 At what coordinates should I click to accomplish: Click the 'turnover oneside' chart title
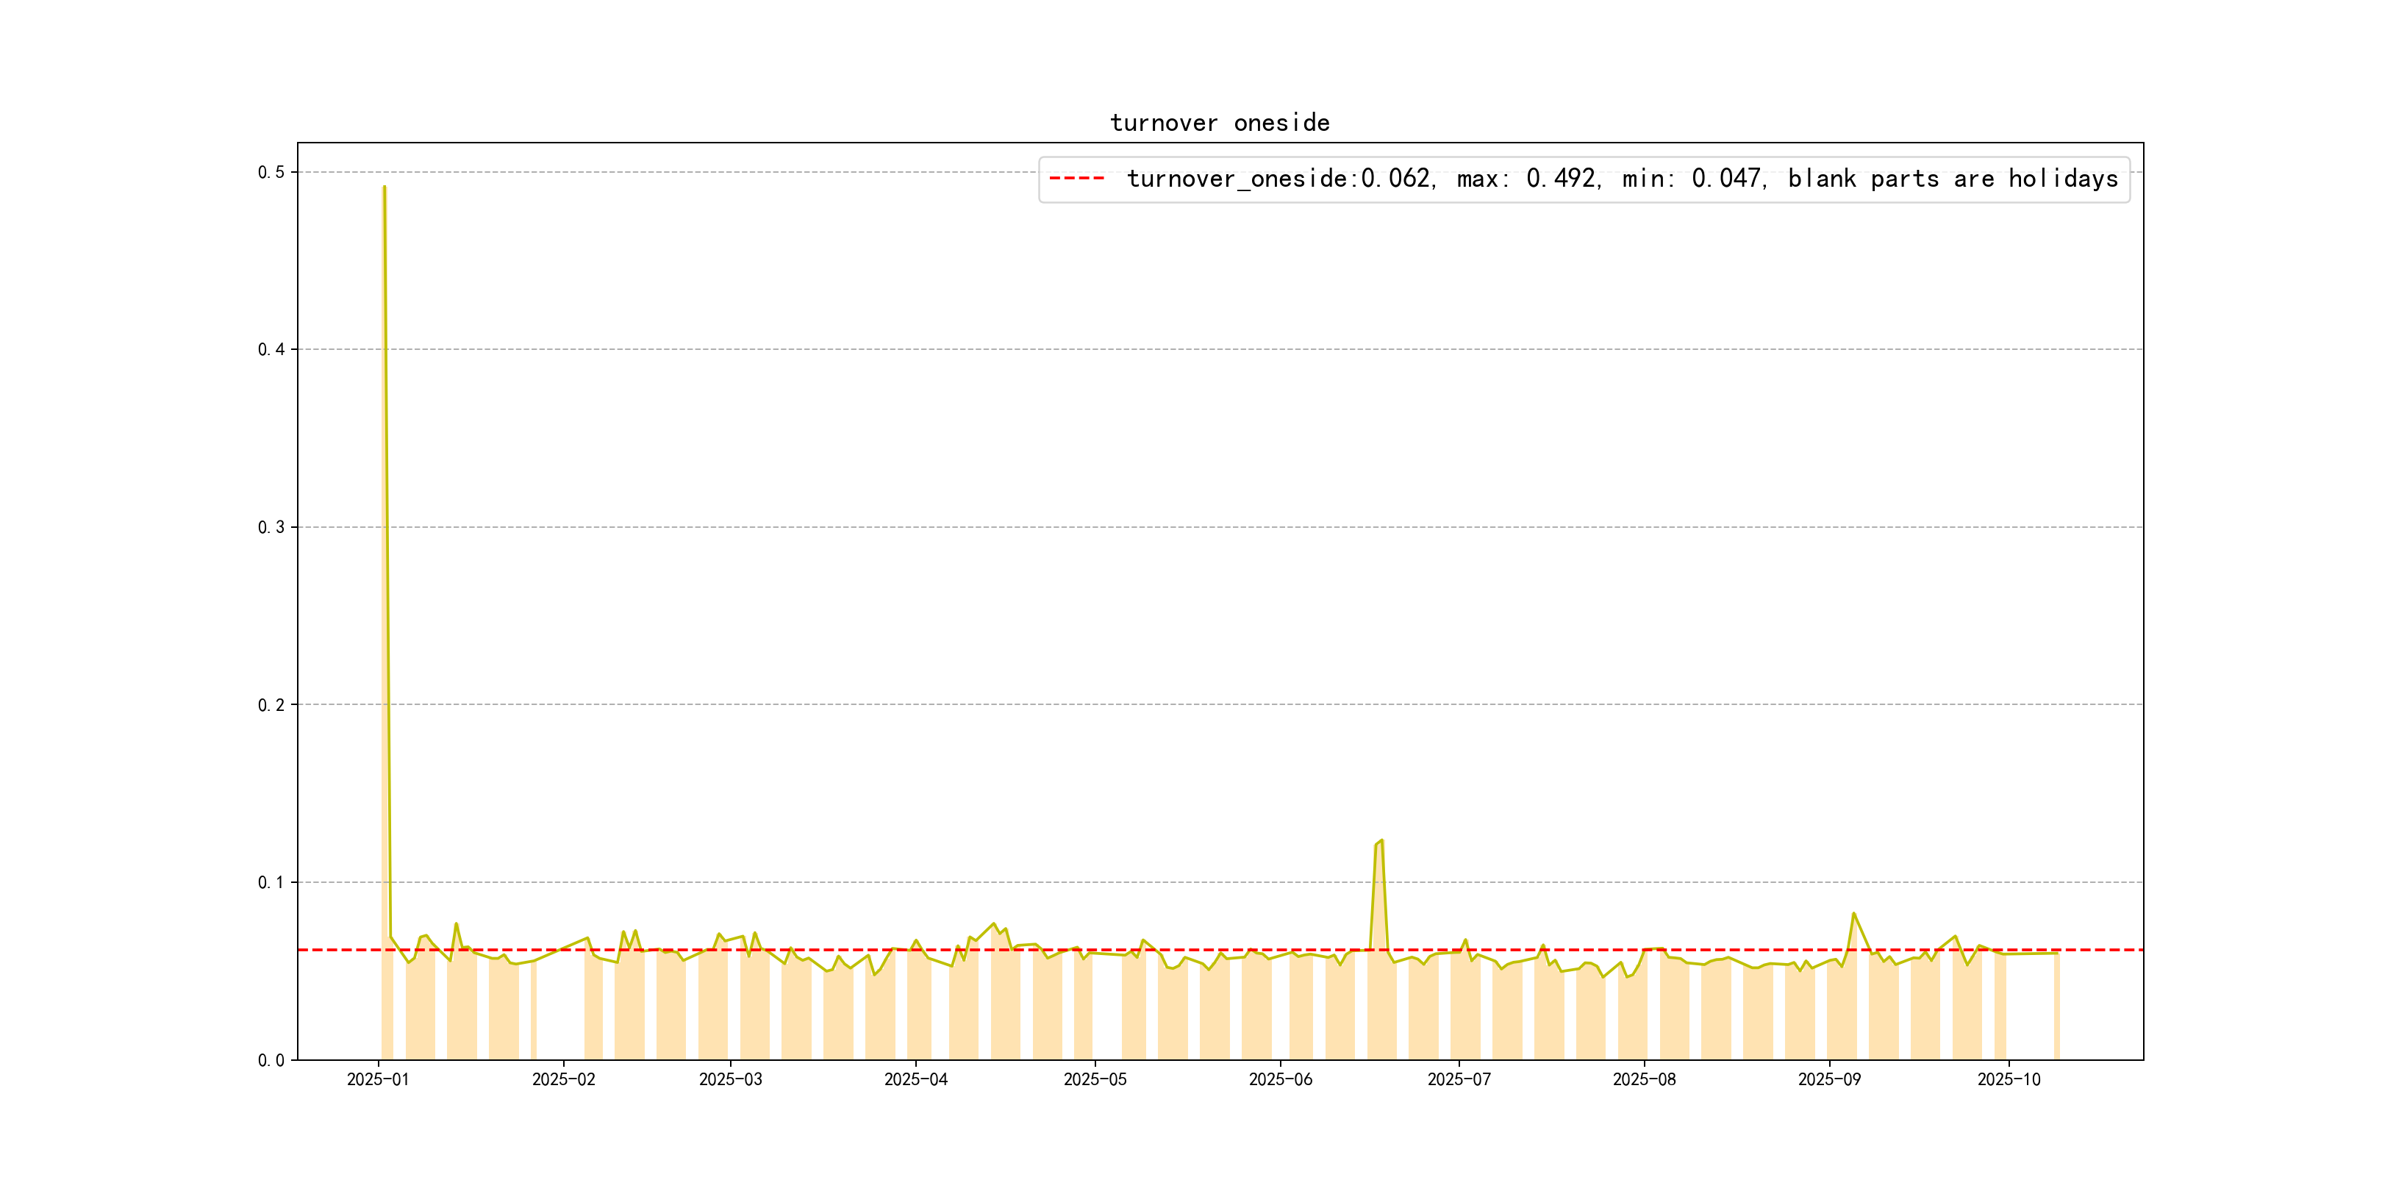click(1219, 123)
